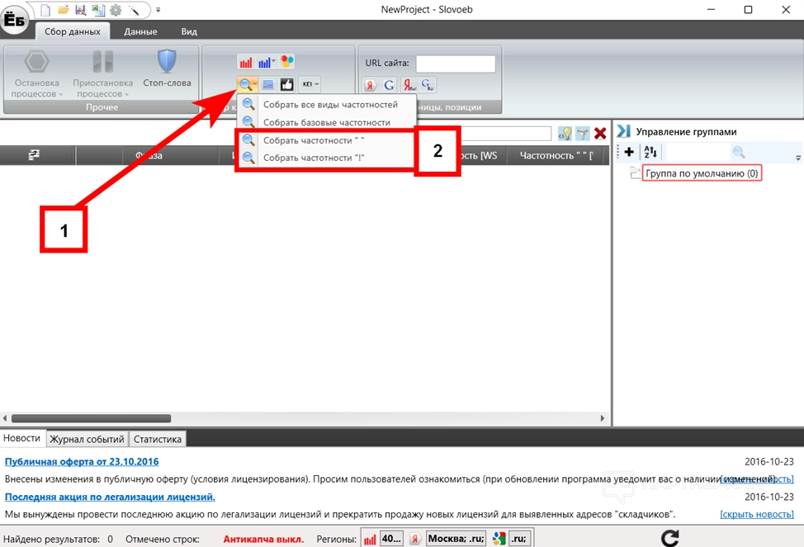
Task: Open settings via the gear icon
Action: click(116, 10)
